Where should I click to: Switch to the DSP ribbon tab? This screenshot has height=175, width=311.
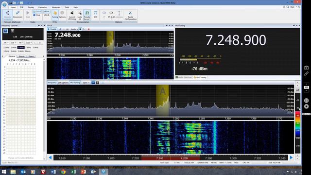pos(21,7)
